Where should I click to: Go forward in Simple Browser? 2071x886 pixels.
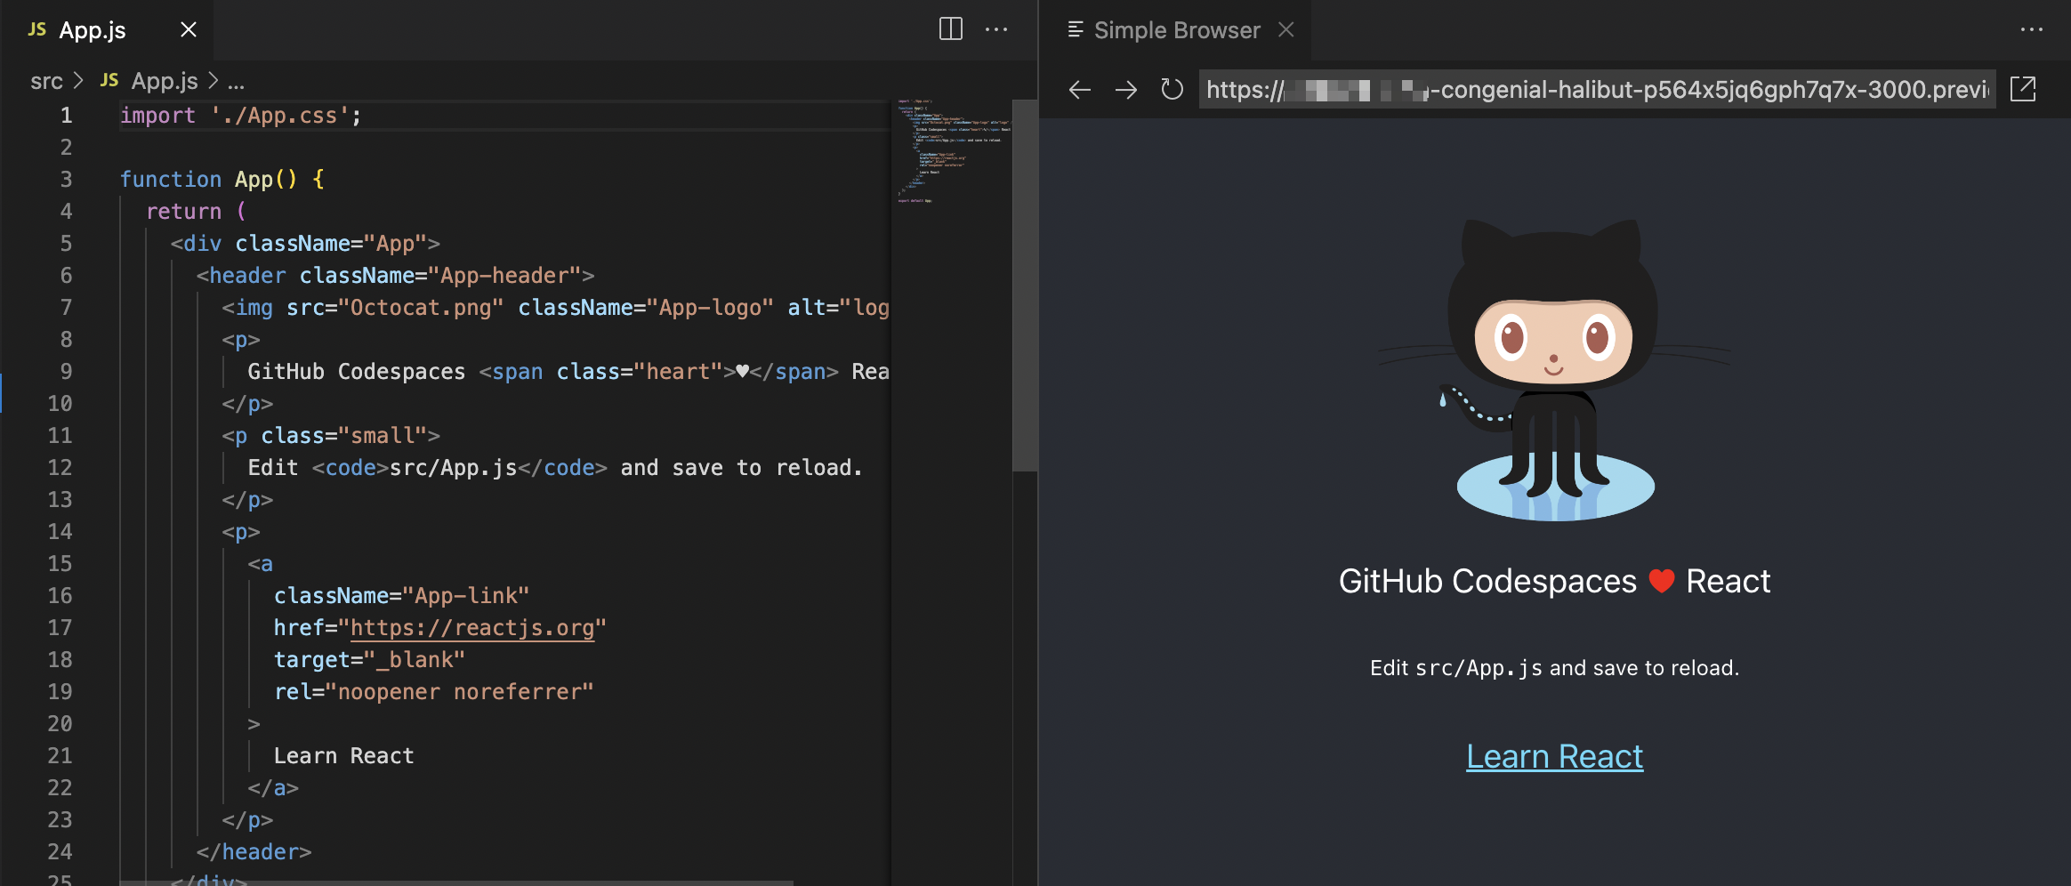[1125, 90]
